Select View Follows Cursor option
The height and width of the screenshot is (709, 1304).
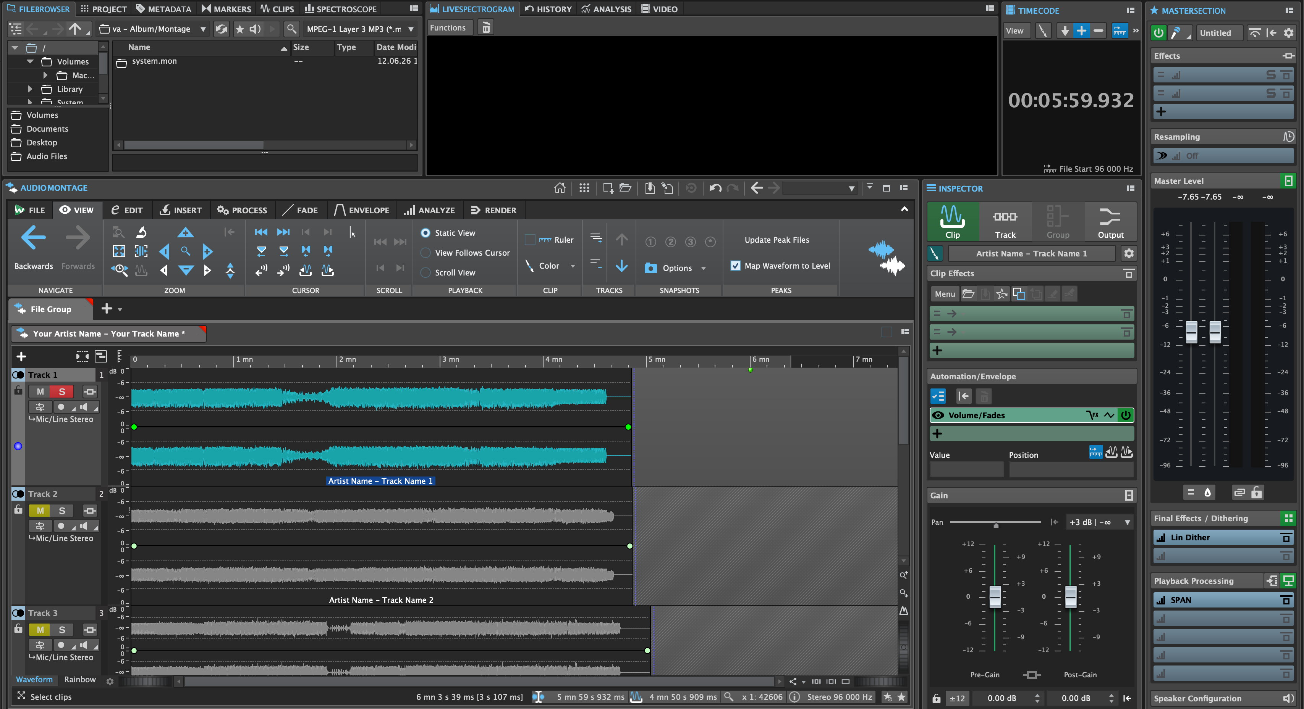(425, 252)
